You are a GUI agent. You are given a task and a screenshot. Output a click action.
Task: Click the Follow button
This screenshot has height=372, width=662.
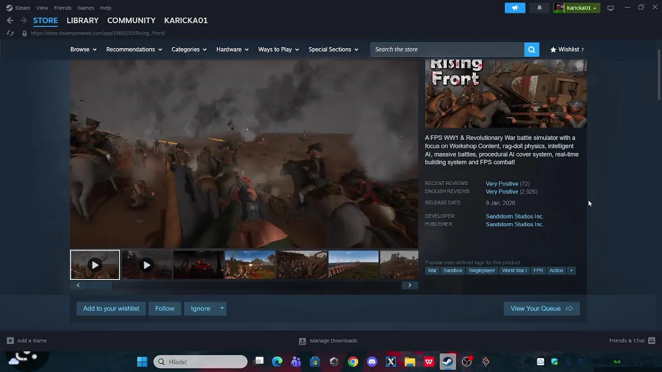165,308
